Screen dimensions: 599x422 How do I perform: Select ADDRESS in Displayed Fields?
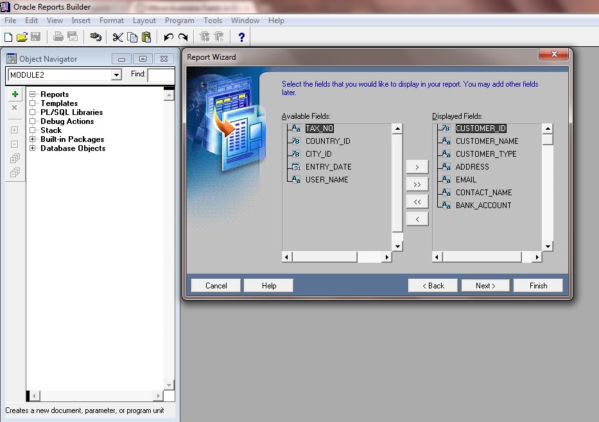[472, 166]
